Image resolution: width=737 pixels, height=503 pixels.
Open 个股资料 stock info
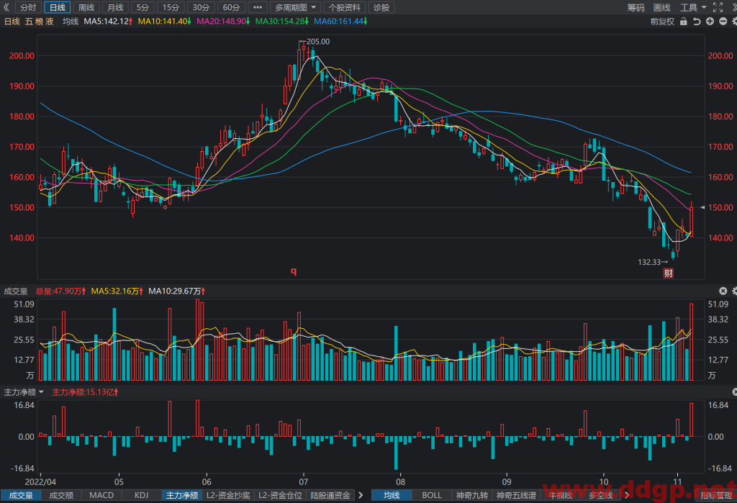click(x=345, y=7)
